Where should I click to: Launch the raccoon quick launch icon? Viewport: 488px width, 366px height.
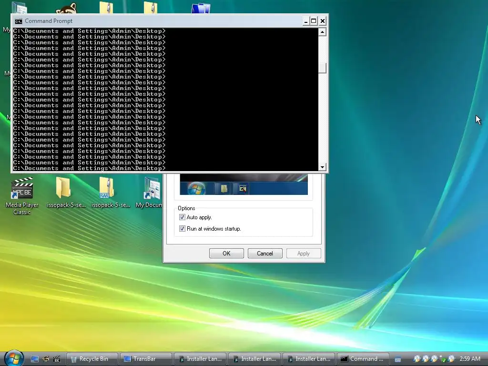(x=46, y=359)
